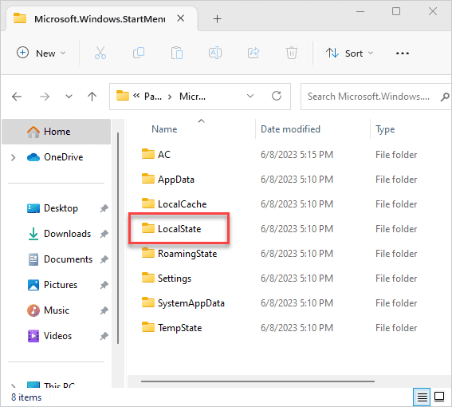The image size is (452, 407).
Task: Open Music quick access item
Action: (57, 310)
